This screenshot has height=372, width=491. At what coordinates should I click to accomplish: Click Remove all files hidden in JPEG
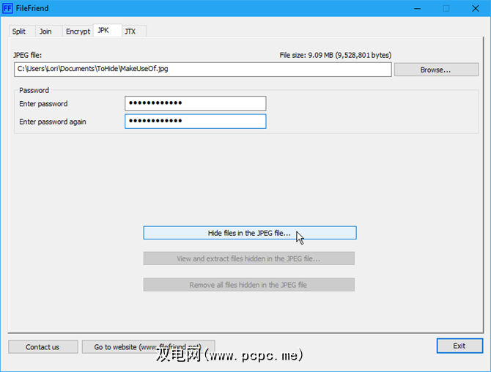click(249, 285)
